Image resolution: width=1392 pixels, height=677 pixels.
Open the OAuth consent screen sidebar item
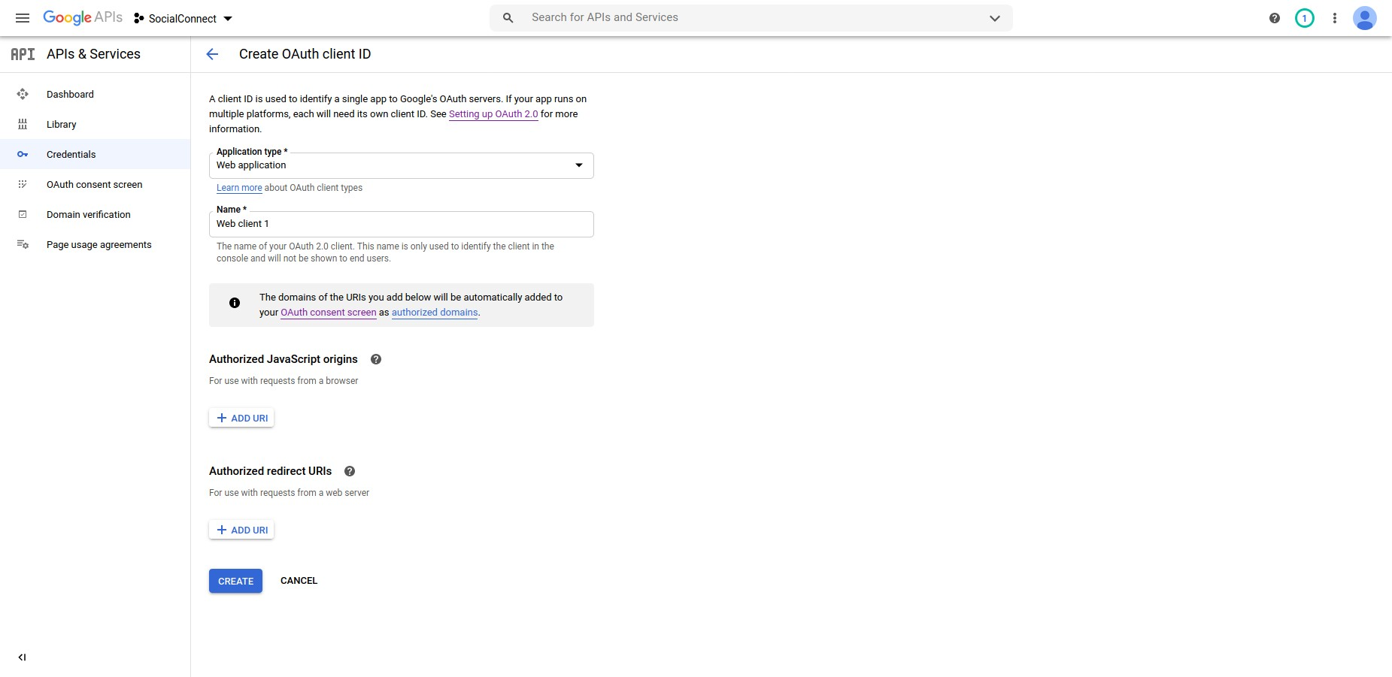[x=94, y=184]
